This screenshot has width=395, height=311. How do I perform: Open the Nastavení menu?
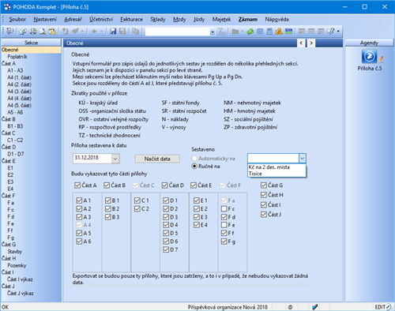tap(45, 19)
